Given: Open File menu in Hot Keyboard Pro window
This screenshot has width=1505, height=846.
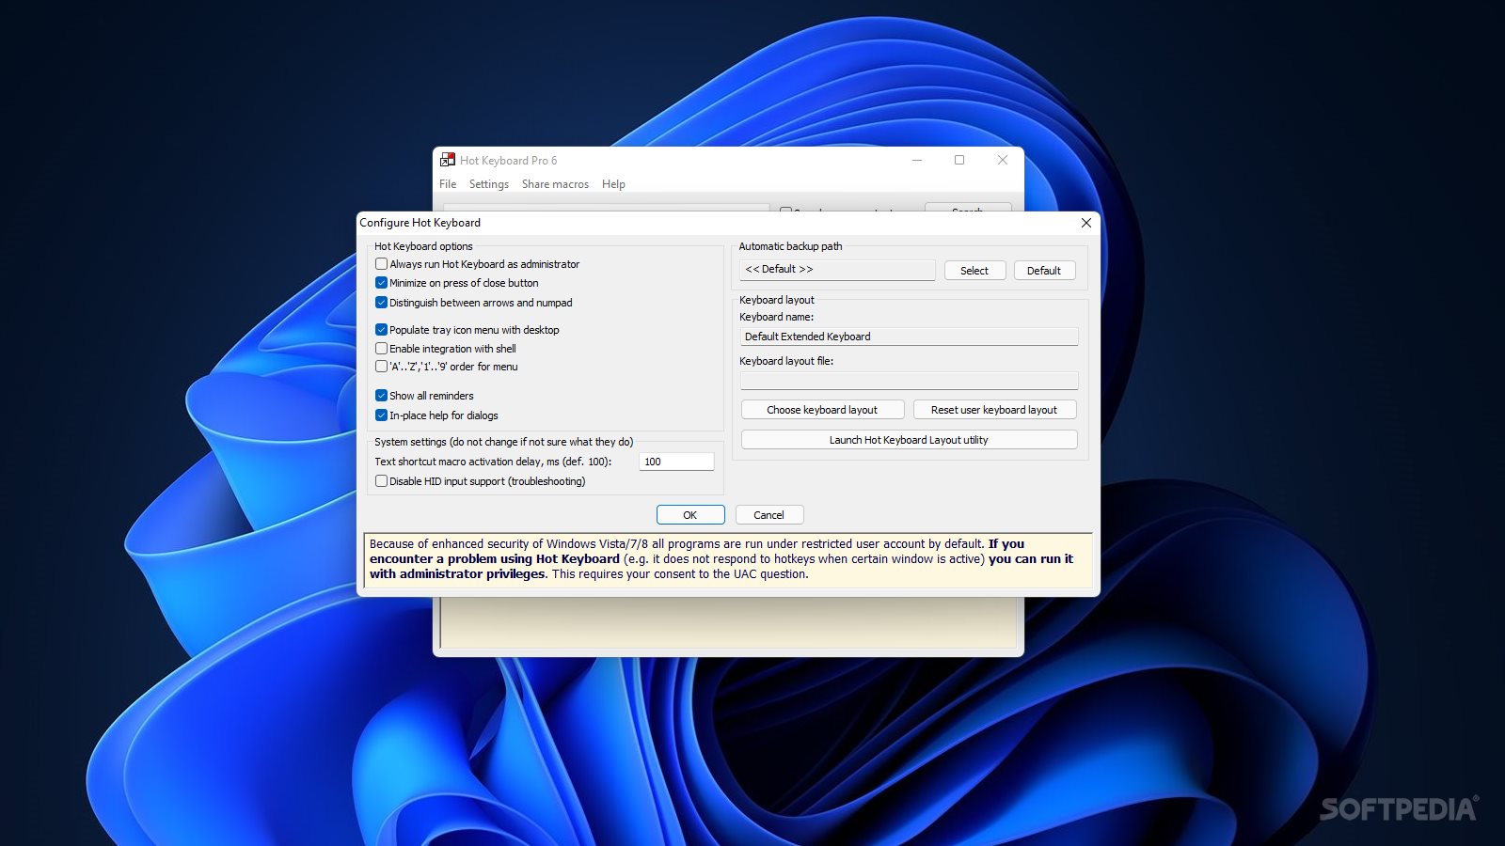Looking at the screenshot, I should click(448, 184).
